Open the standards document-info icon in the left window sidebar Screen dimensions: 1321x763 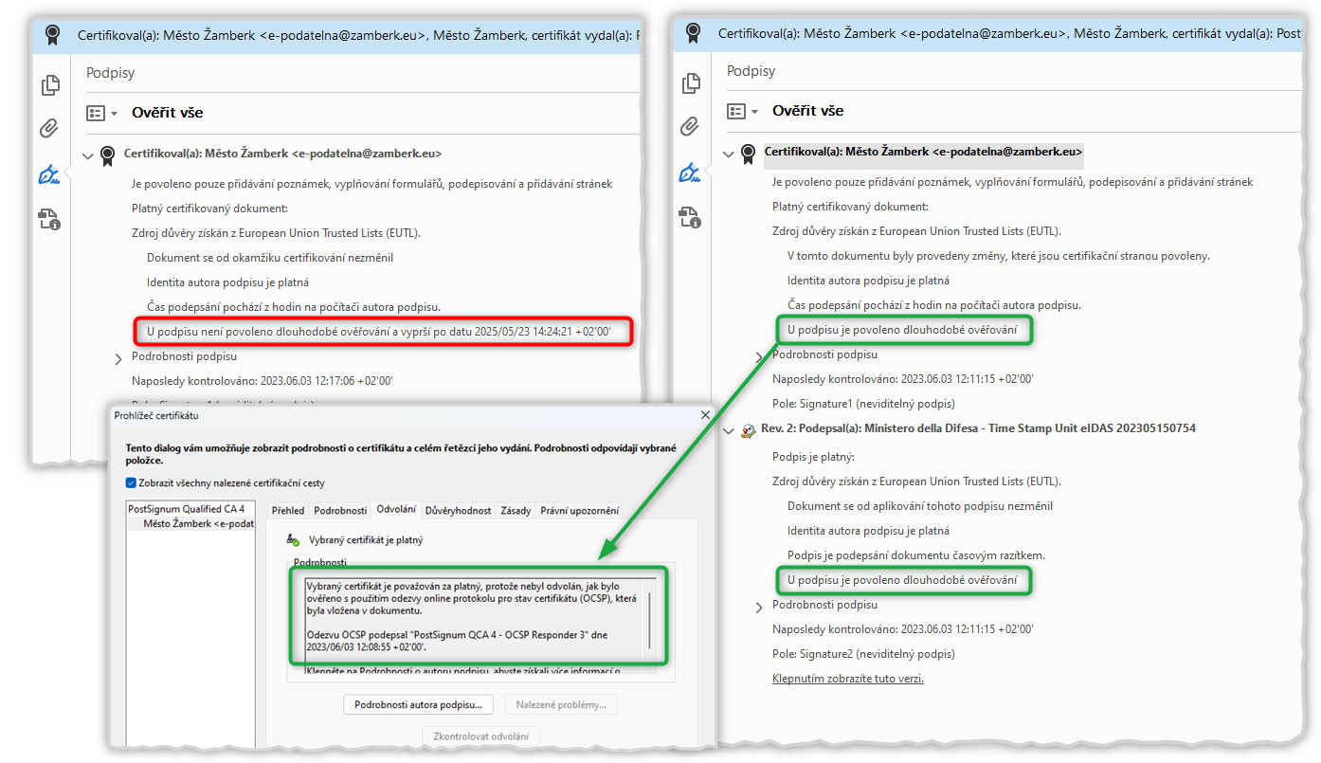50,220
